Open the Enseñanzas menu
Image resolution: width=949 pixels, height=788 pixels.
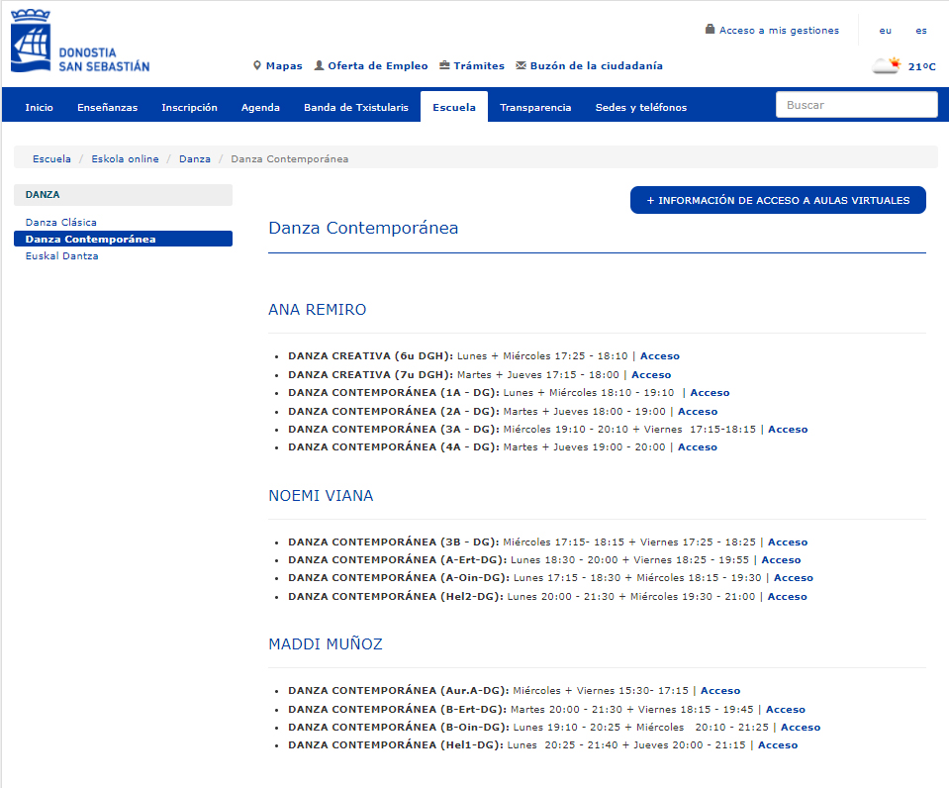(107, 107)
